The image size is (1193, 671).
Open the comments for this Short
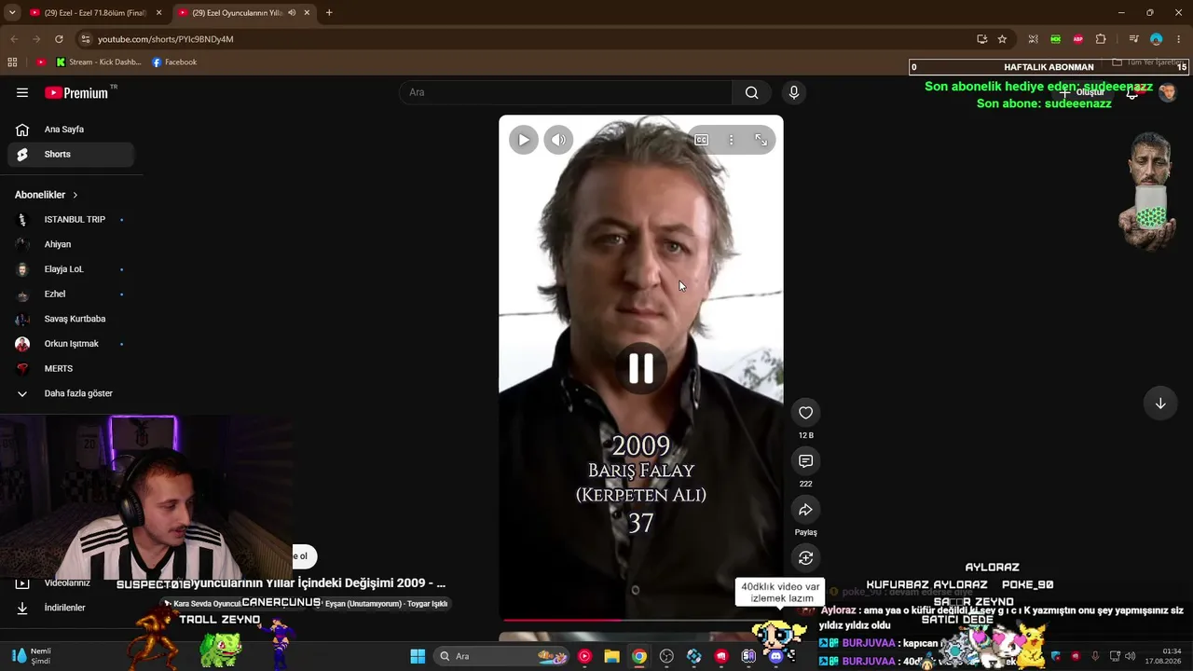[x=805, y=461]
